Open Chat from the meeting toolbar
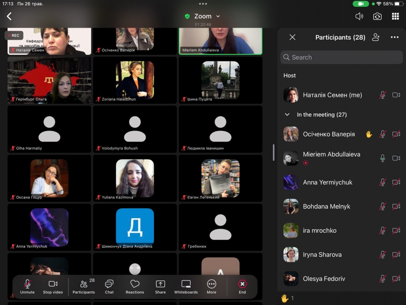The image size is (406, 305). tap(109, 287)
